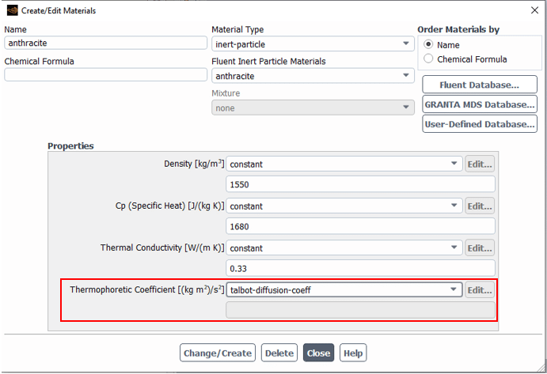Open Thermophoretic Coefficient dropdown
Viewport: 547px width, 374px height.
coord(344,290)
